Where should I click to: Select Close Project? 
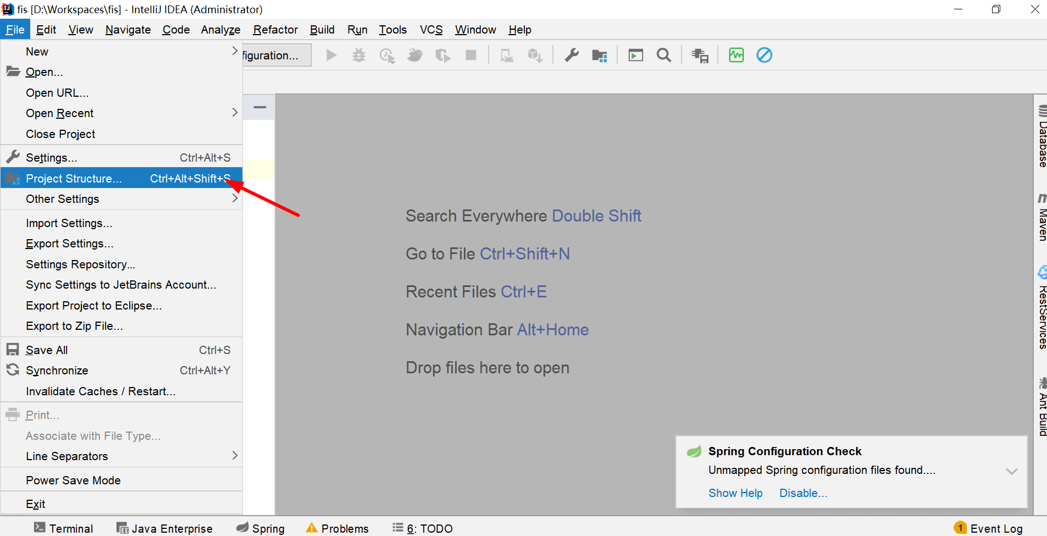coord(121,134)
